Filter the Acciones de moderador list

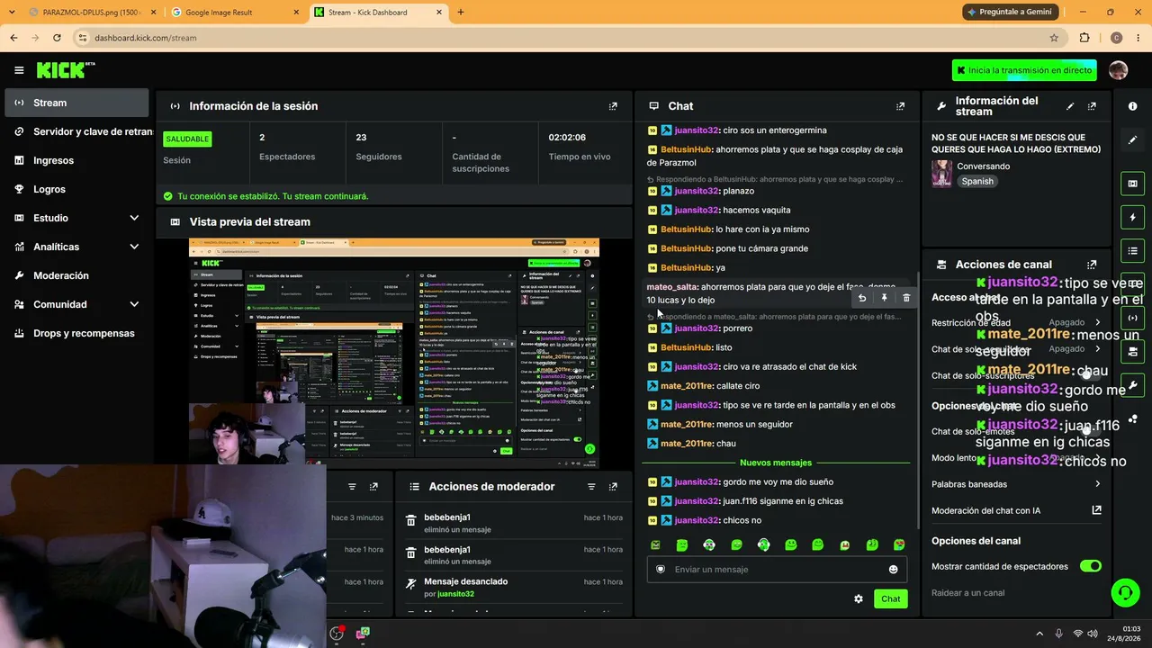click(x=591, y=487)
